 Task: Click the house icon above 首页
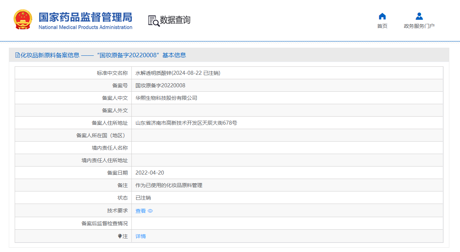[x=382, y=16]
